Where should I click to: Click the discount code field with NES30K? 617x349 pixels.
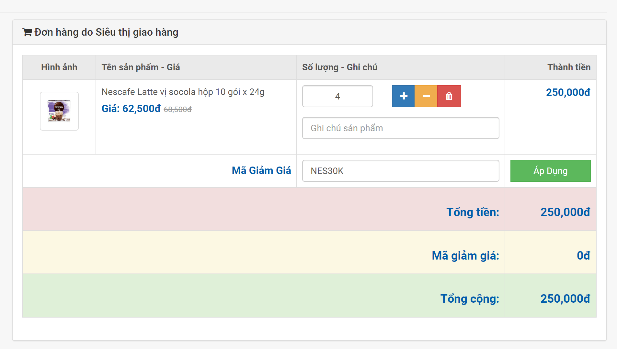[x=401, y=171]
